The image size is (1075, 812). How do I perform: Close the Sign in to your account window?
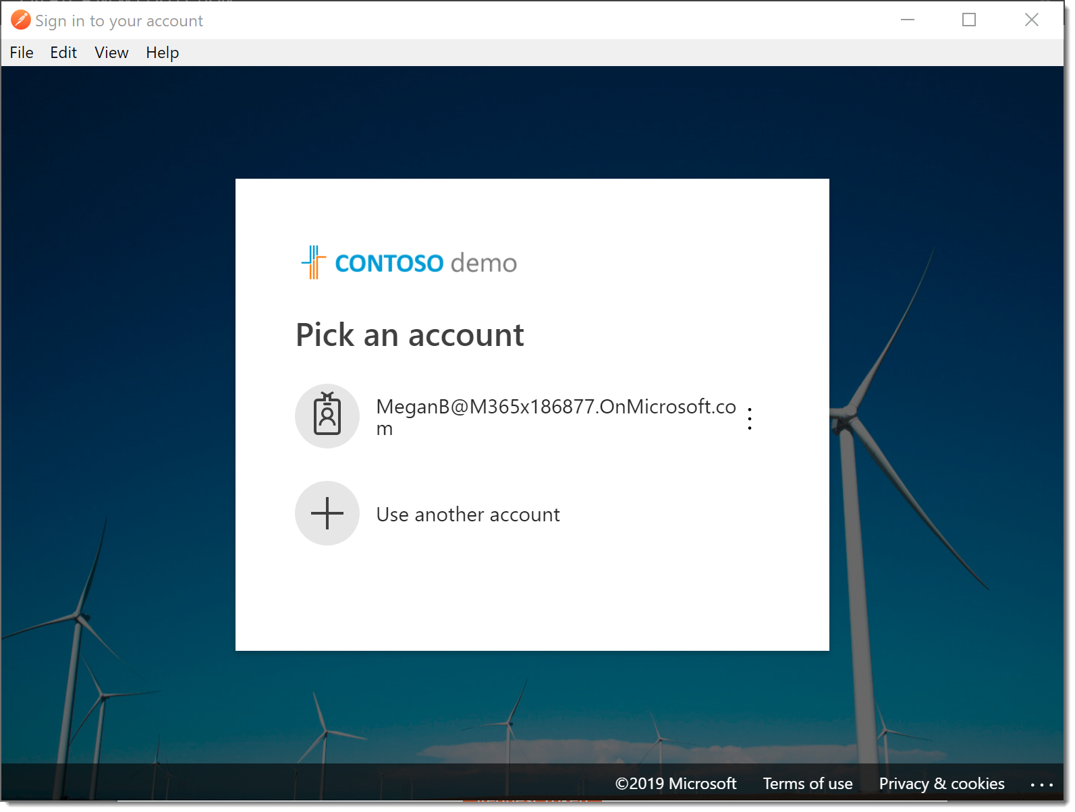coord(1032,20)
